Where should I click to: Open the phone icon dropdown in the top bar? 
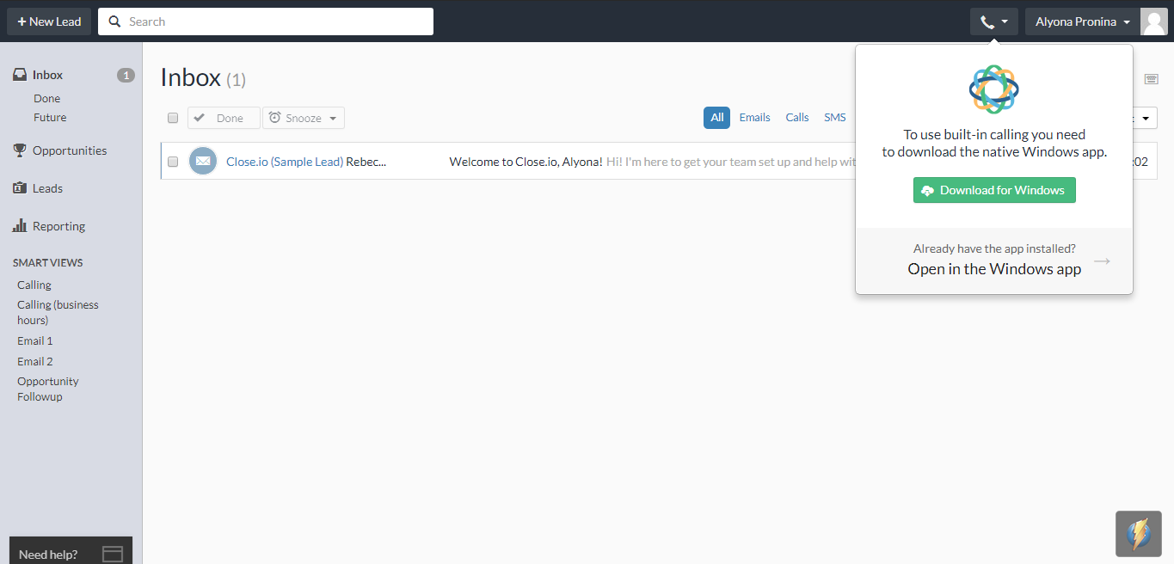click(993, 21)
